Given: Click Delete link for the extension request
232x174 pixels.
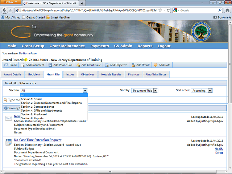Looking at the screenshot, I should (x=219, y=153).
